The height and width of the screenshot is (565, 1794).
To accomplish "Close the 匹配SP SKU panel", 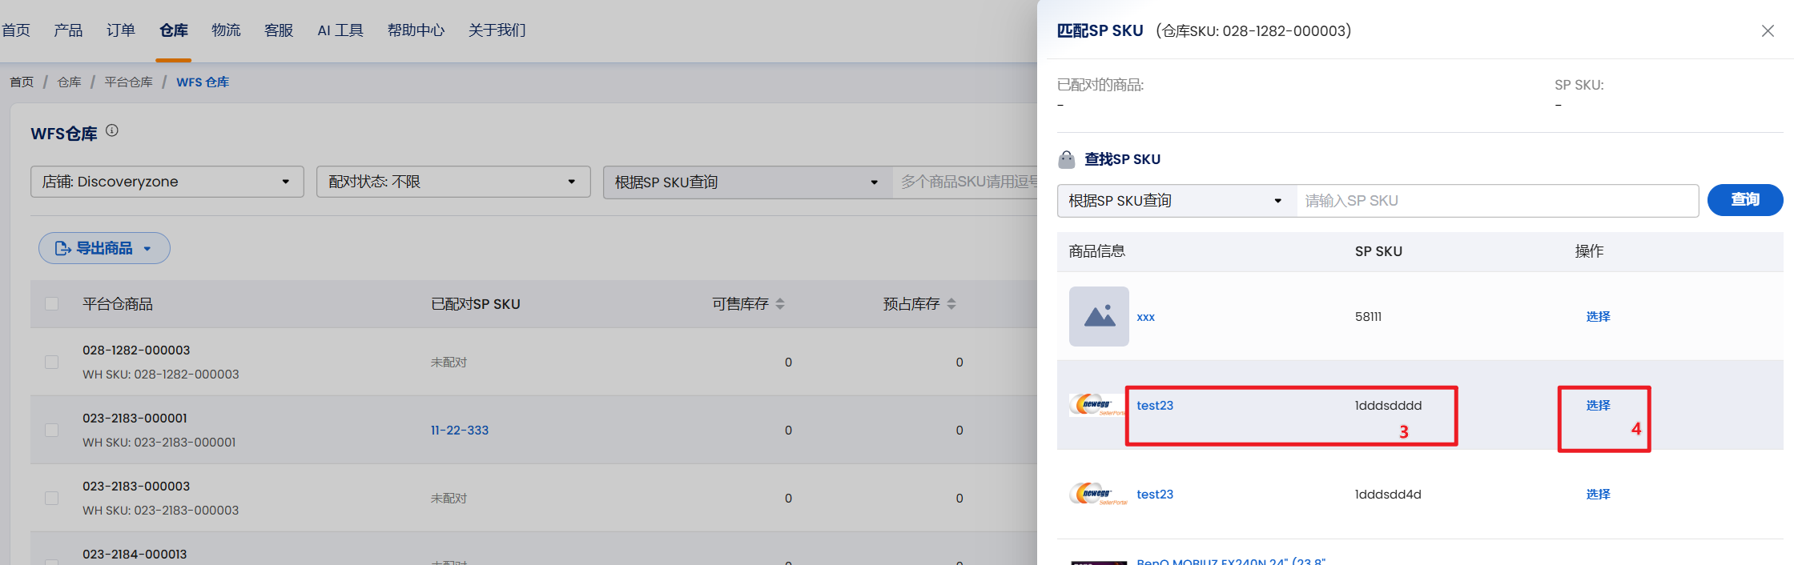I will coord(1768,30).
